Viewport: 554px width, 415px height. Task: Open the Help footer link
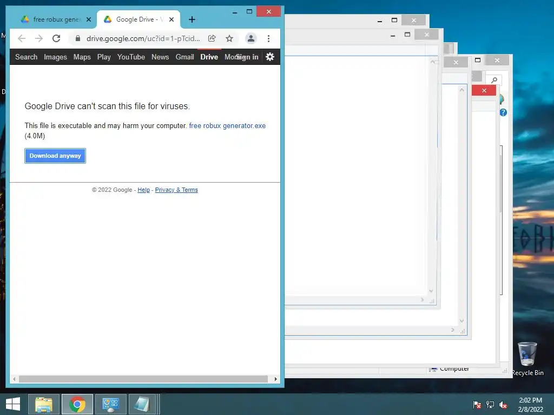143,190
